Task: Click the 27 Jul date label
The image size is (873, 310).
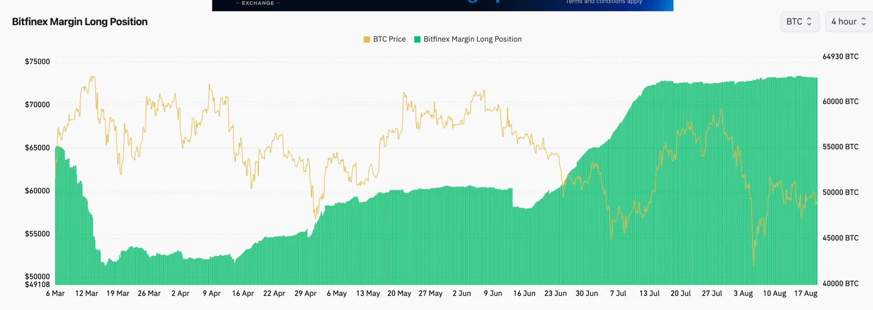Action: click(712, 293)
